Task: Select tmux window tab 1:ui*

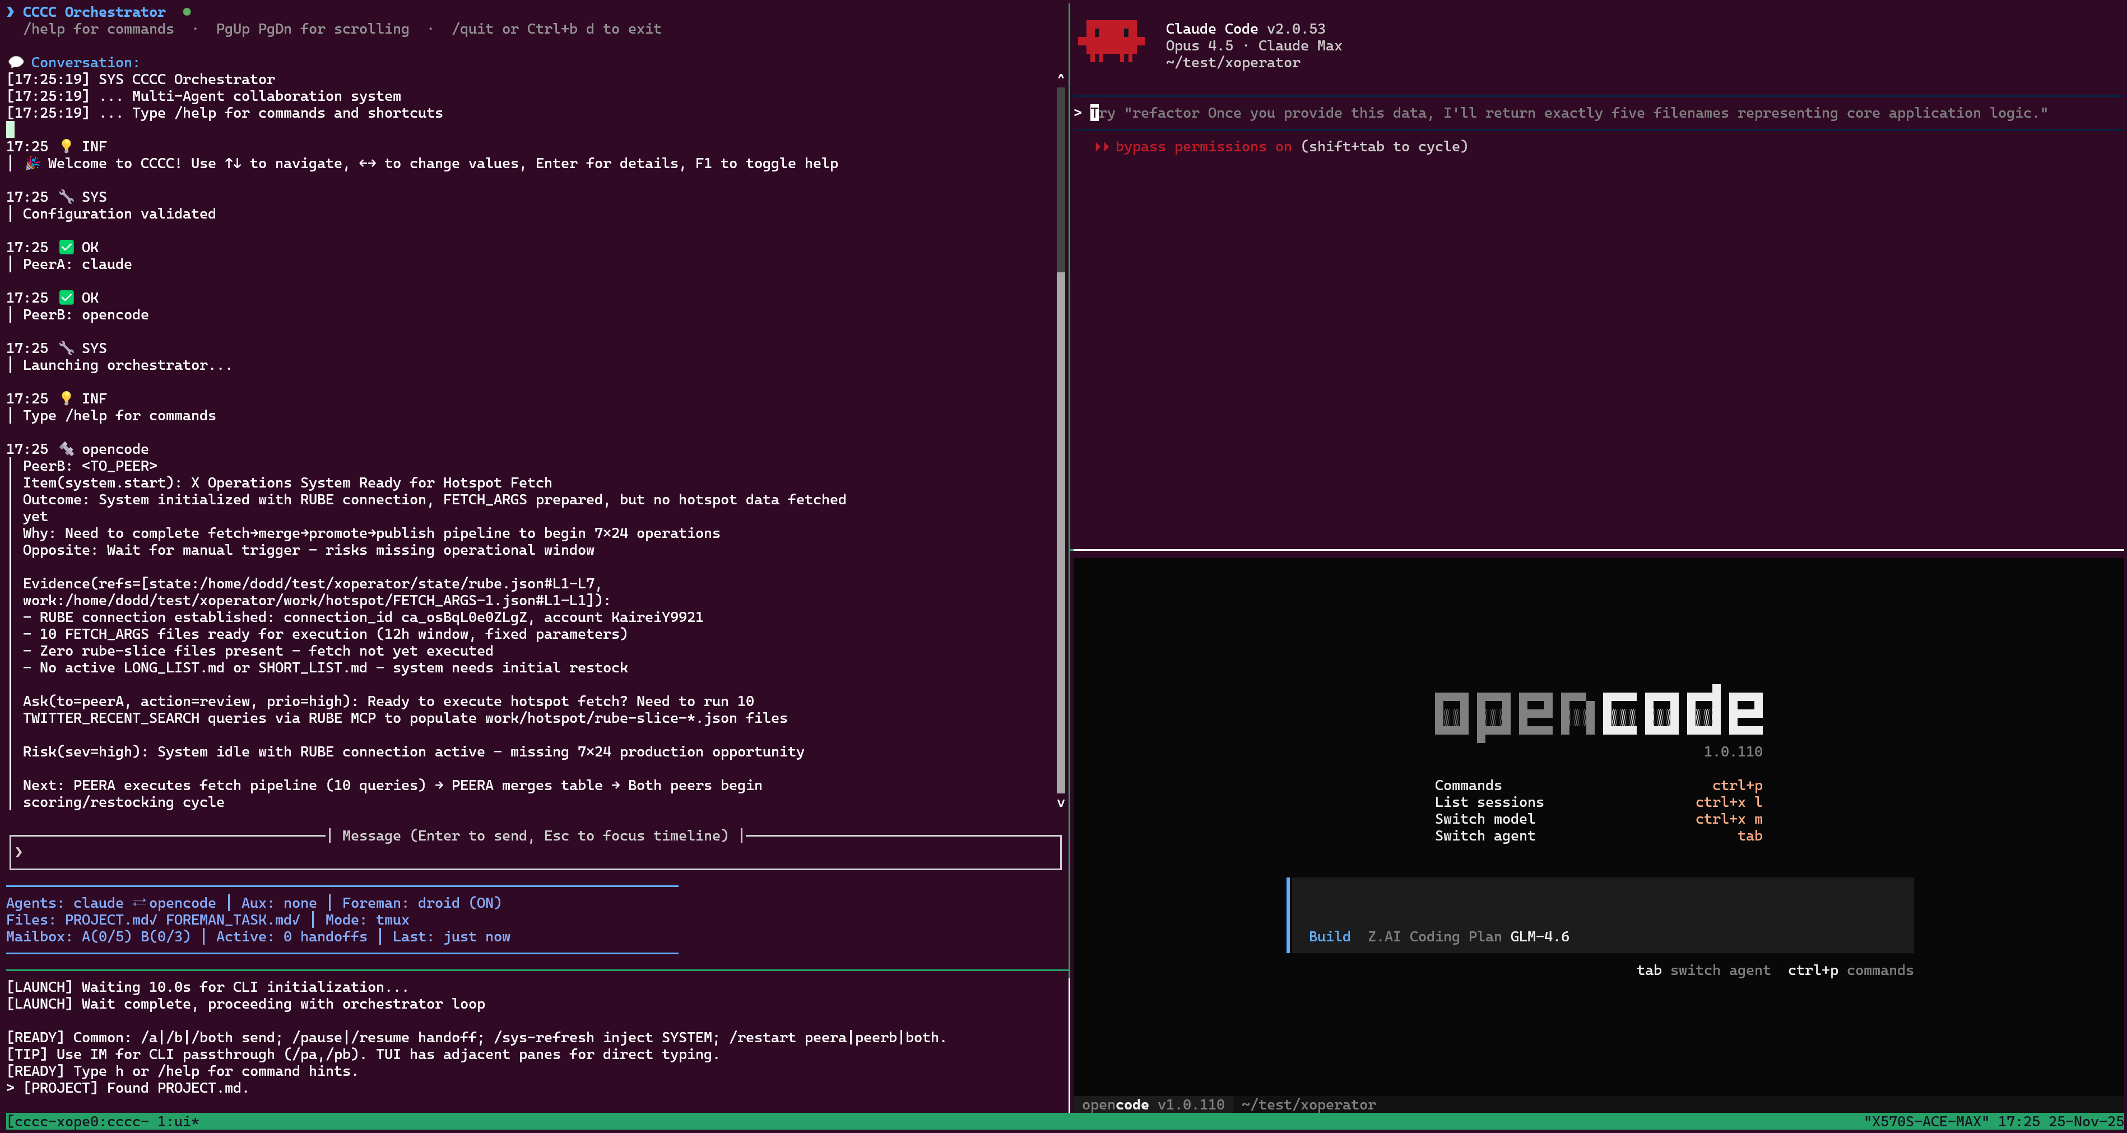Action: [x=178, y=1121]
